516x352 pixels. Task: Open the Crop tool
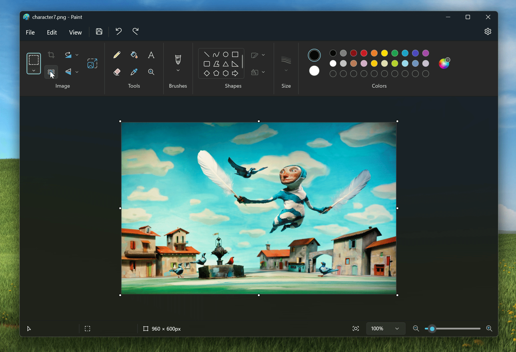pos(51,55)
